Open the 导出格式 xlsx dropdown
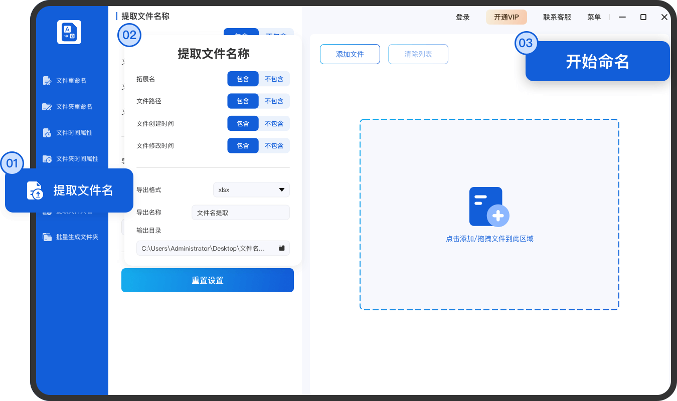 pyautogui.click(x=251, y=189)
